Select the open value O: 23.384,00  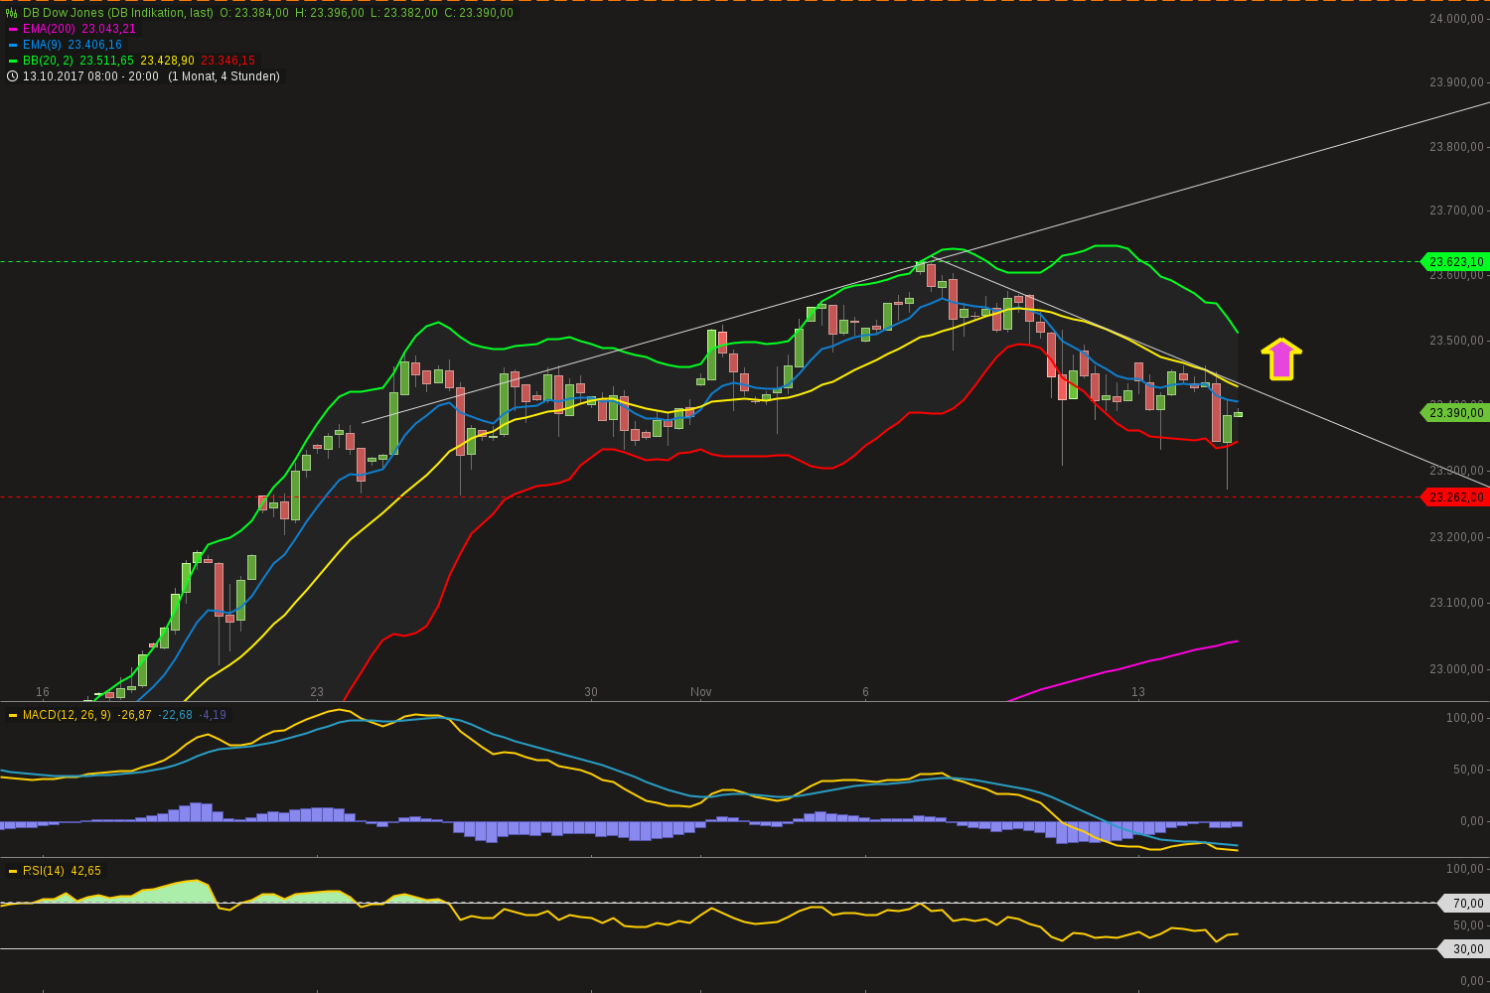point(254,13)
